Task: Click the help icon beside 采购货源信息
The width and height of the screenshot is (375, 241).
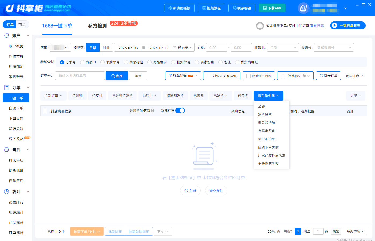Action: pos(153,110)
